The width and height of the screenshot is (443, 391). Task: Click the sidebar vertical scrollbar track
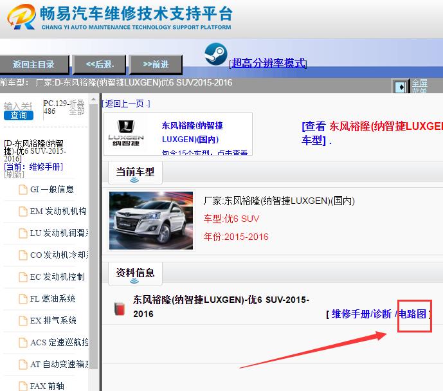coord(93,237)
